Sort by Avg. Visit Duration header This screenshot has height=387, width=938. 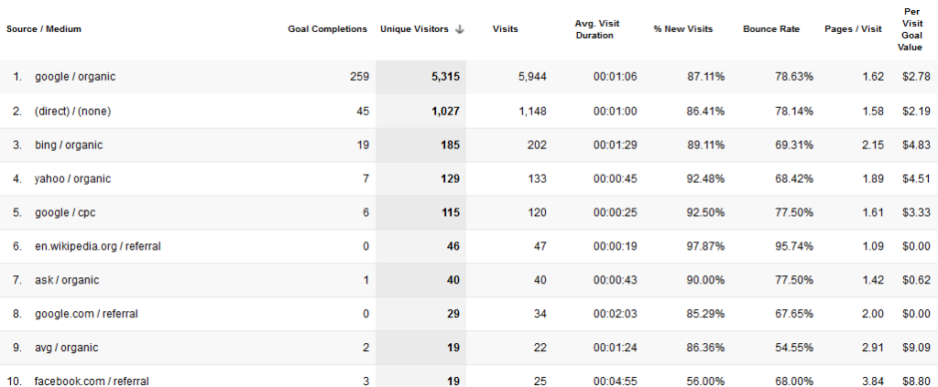pyautogui.click(x=594, y=29)
